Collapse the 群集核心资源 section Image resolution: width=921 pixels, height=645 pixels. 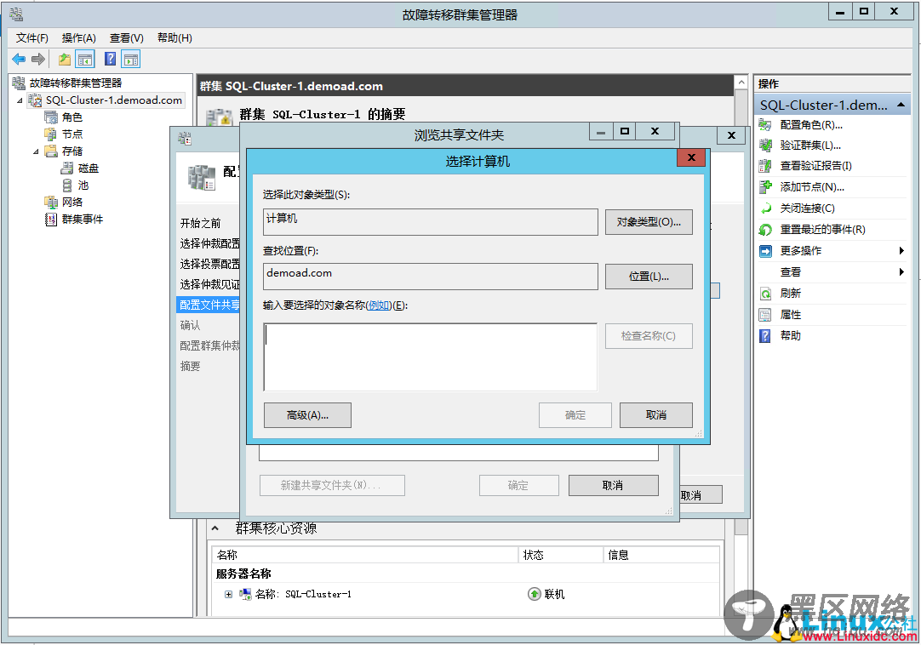tap(215, 528)
